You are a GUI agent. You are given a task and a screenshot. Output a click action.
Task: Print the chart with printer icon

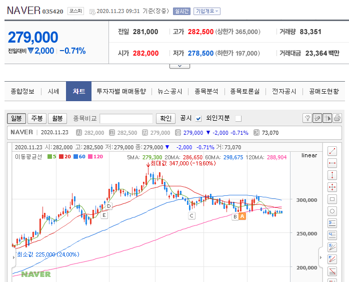(x=337, y=118)
